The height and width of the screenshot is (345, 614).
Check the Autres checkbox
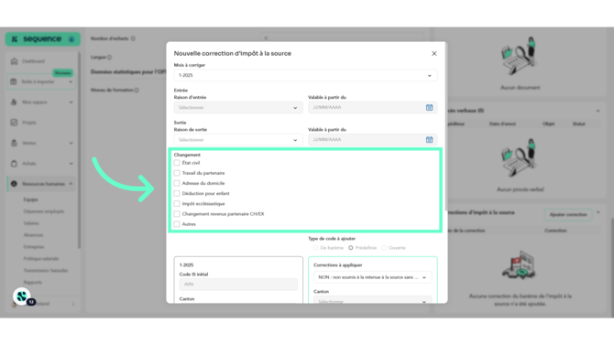point(177,224)
